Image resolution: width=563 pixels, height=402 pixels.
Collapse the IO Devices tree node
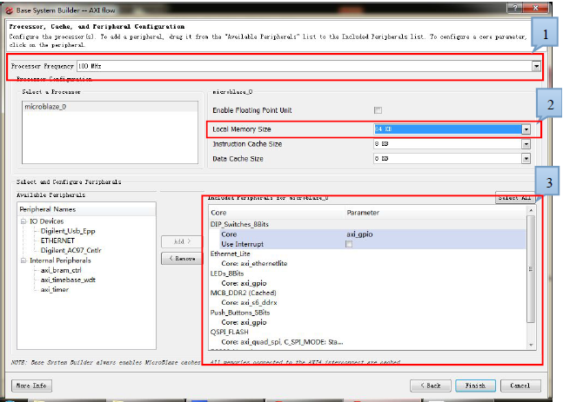pyautogui.click(x=23, y=222)
